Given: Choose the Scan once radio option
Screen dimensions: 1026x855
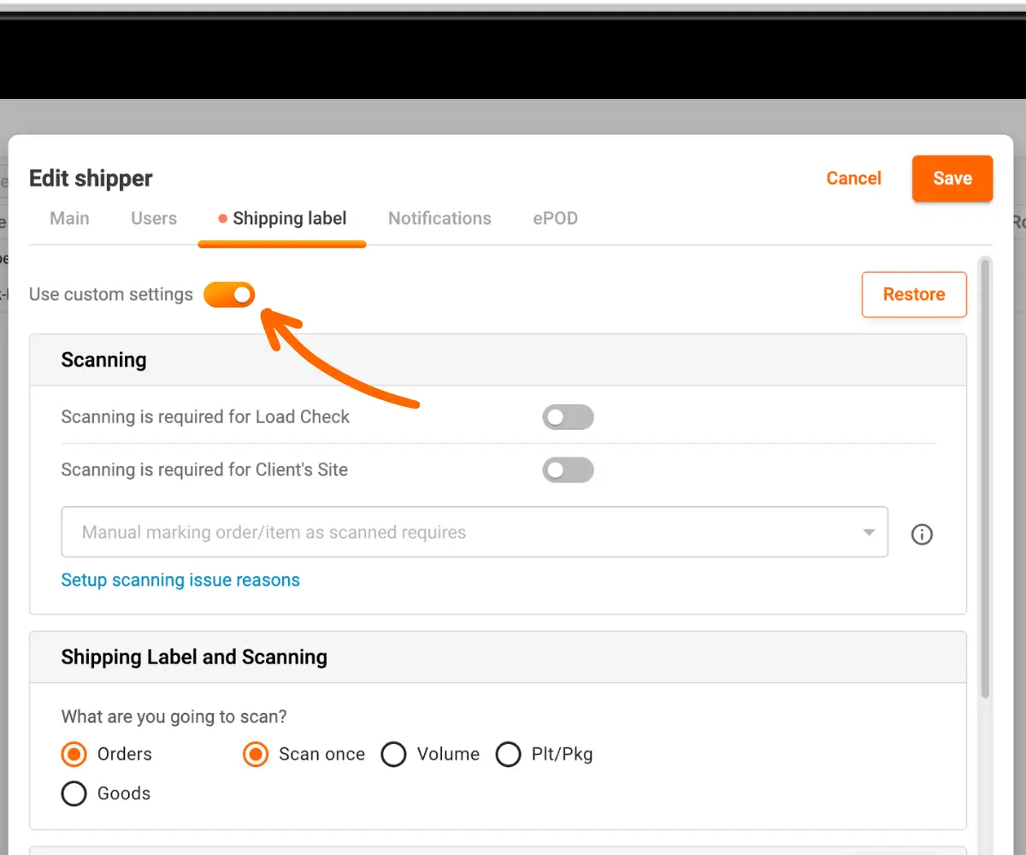Looking at the screenshot, I should coord(256,754).
